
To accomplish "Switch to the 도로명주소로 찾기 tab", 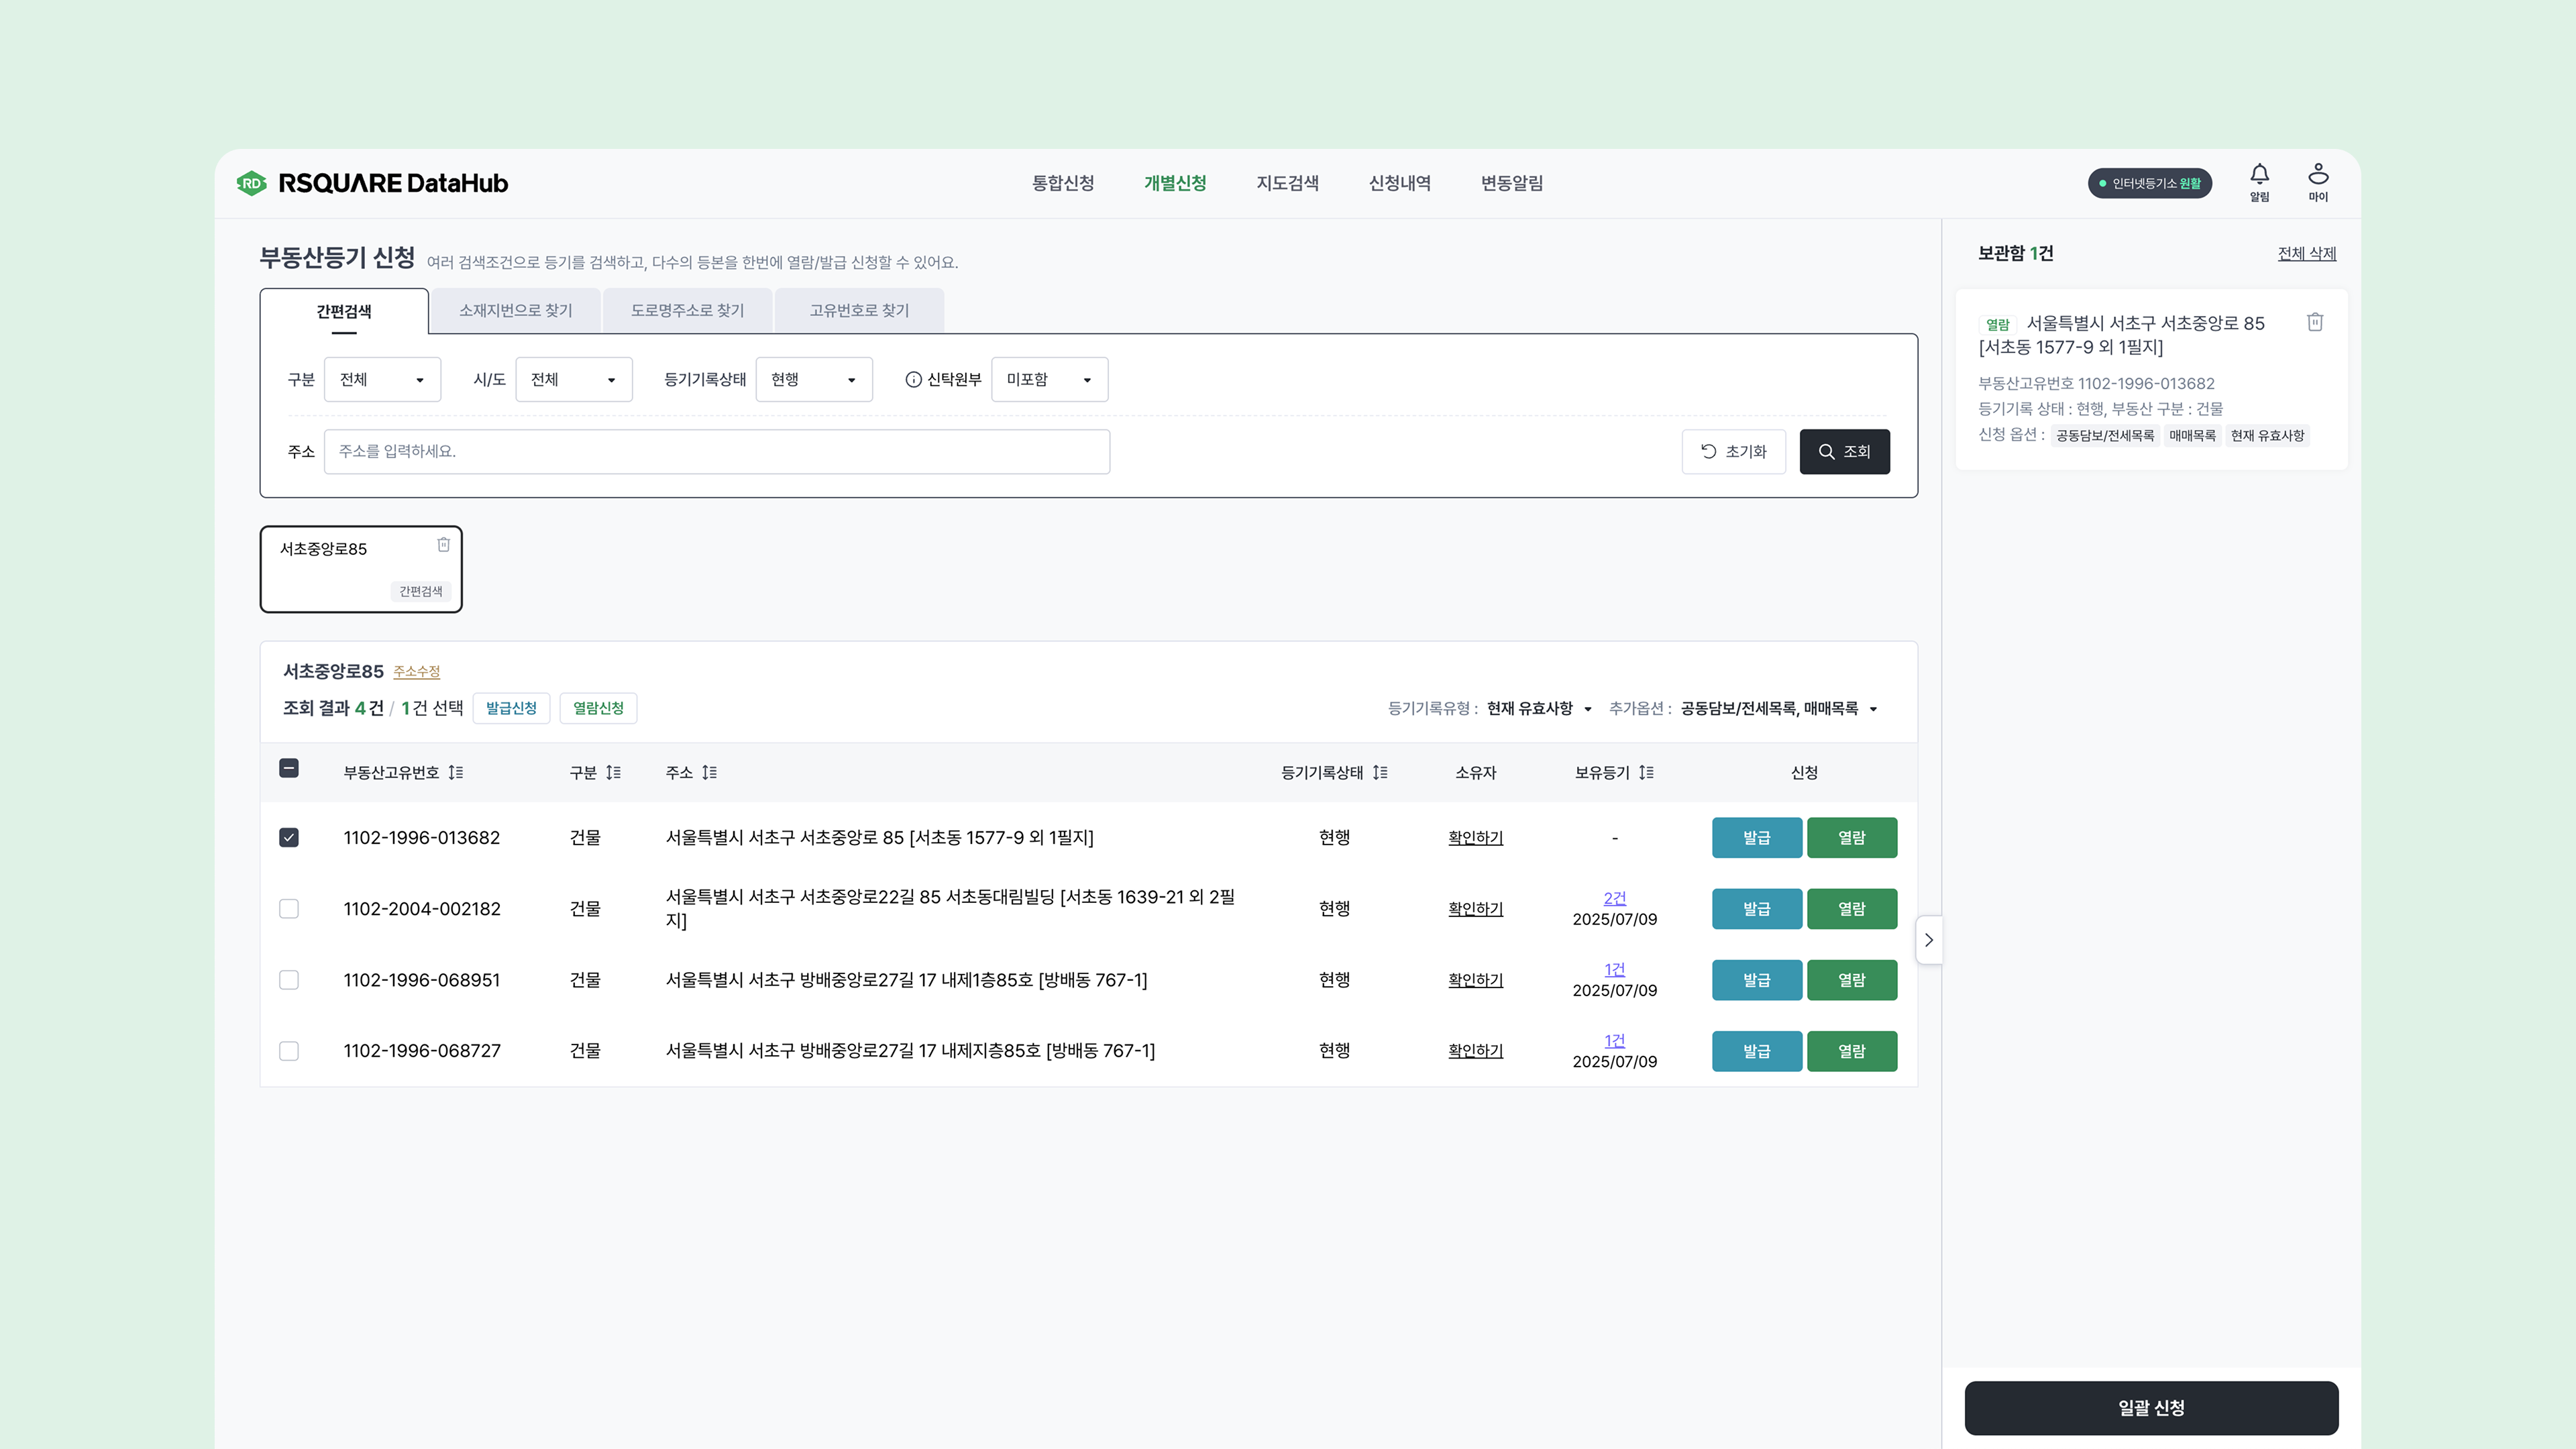I will pos(687,311).
